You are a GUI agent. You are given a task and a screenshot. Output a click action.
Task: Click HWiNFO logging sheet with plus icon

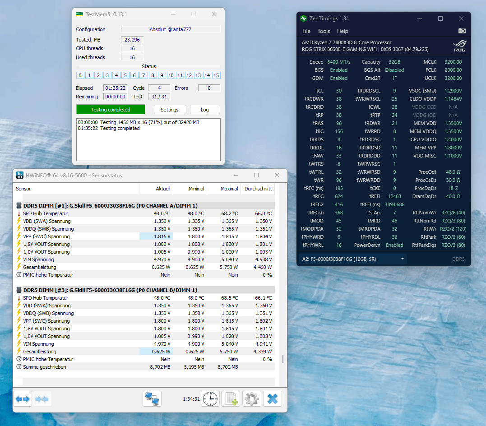pos(231,399)
